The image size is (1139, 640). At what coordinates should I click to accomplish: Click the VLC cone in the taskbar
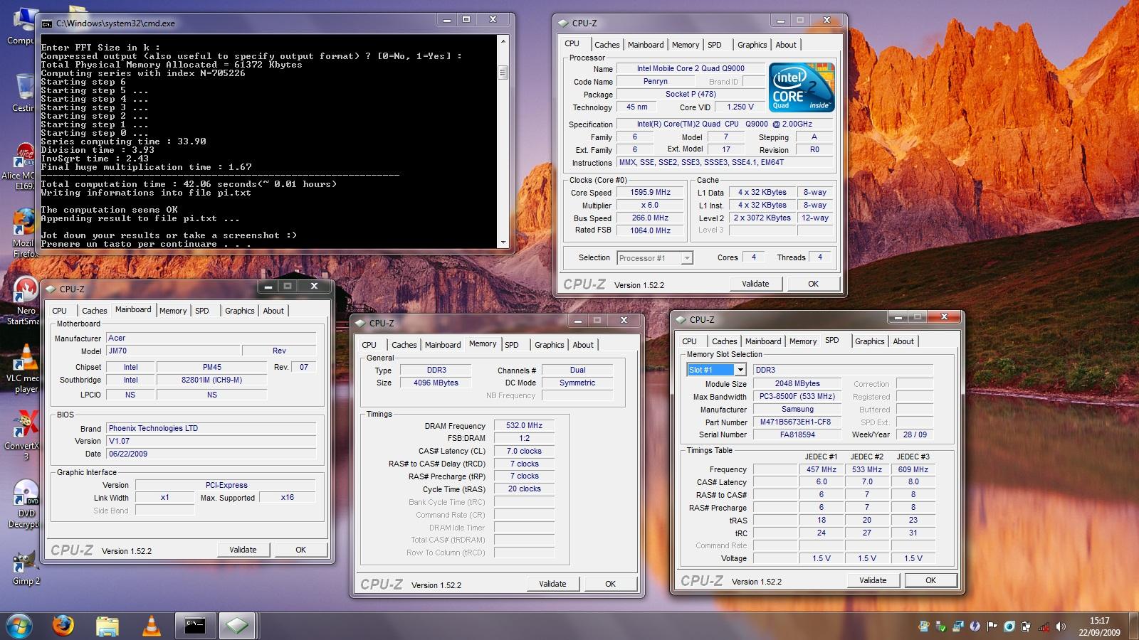click(x=152, y=626)
